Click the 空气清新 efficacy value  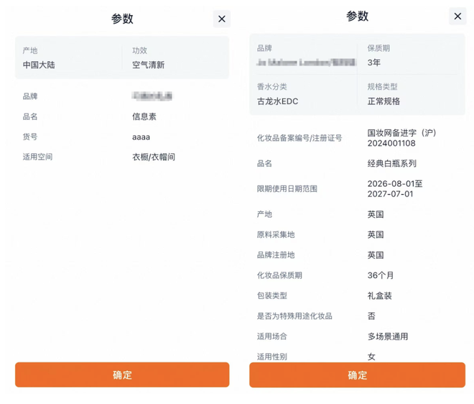pos(148,65)
